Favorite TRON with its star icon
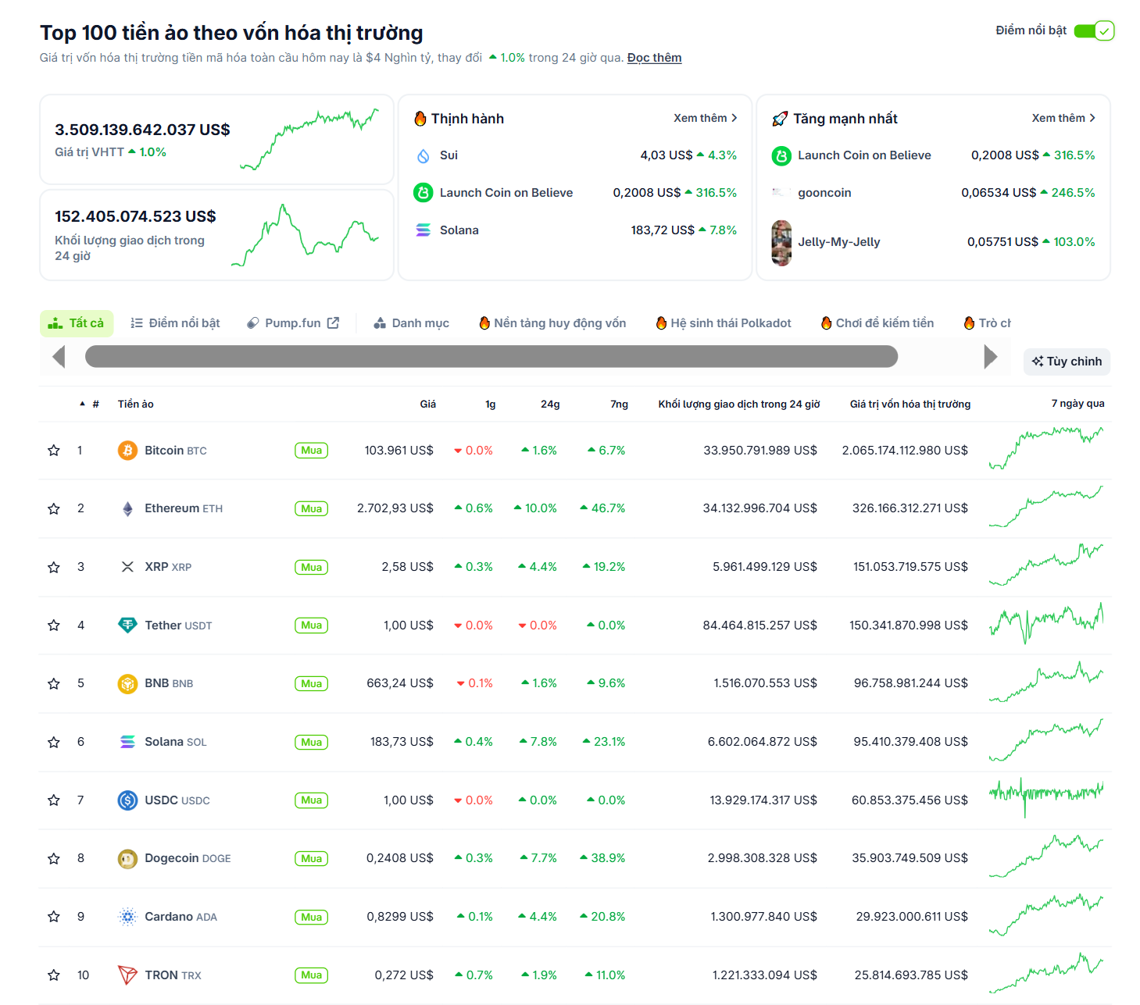Viewport: 1140px width, 1005px height. point(54,975)
